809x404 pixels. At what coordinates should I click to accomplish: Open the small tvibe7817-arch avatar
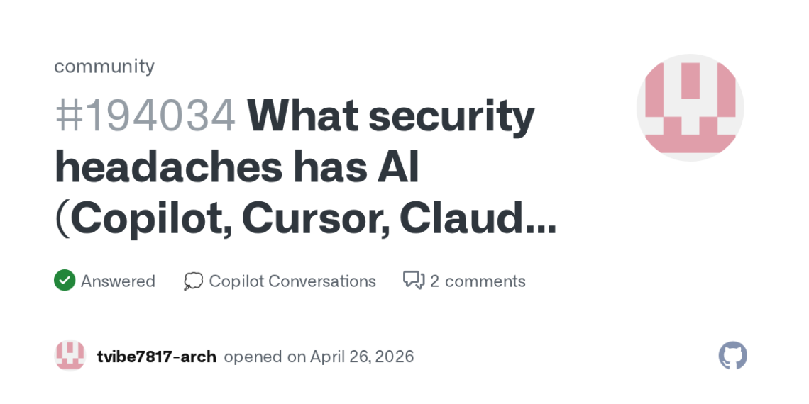pos(70,356)
